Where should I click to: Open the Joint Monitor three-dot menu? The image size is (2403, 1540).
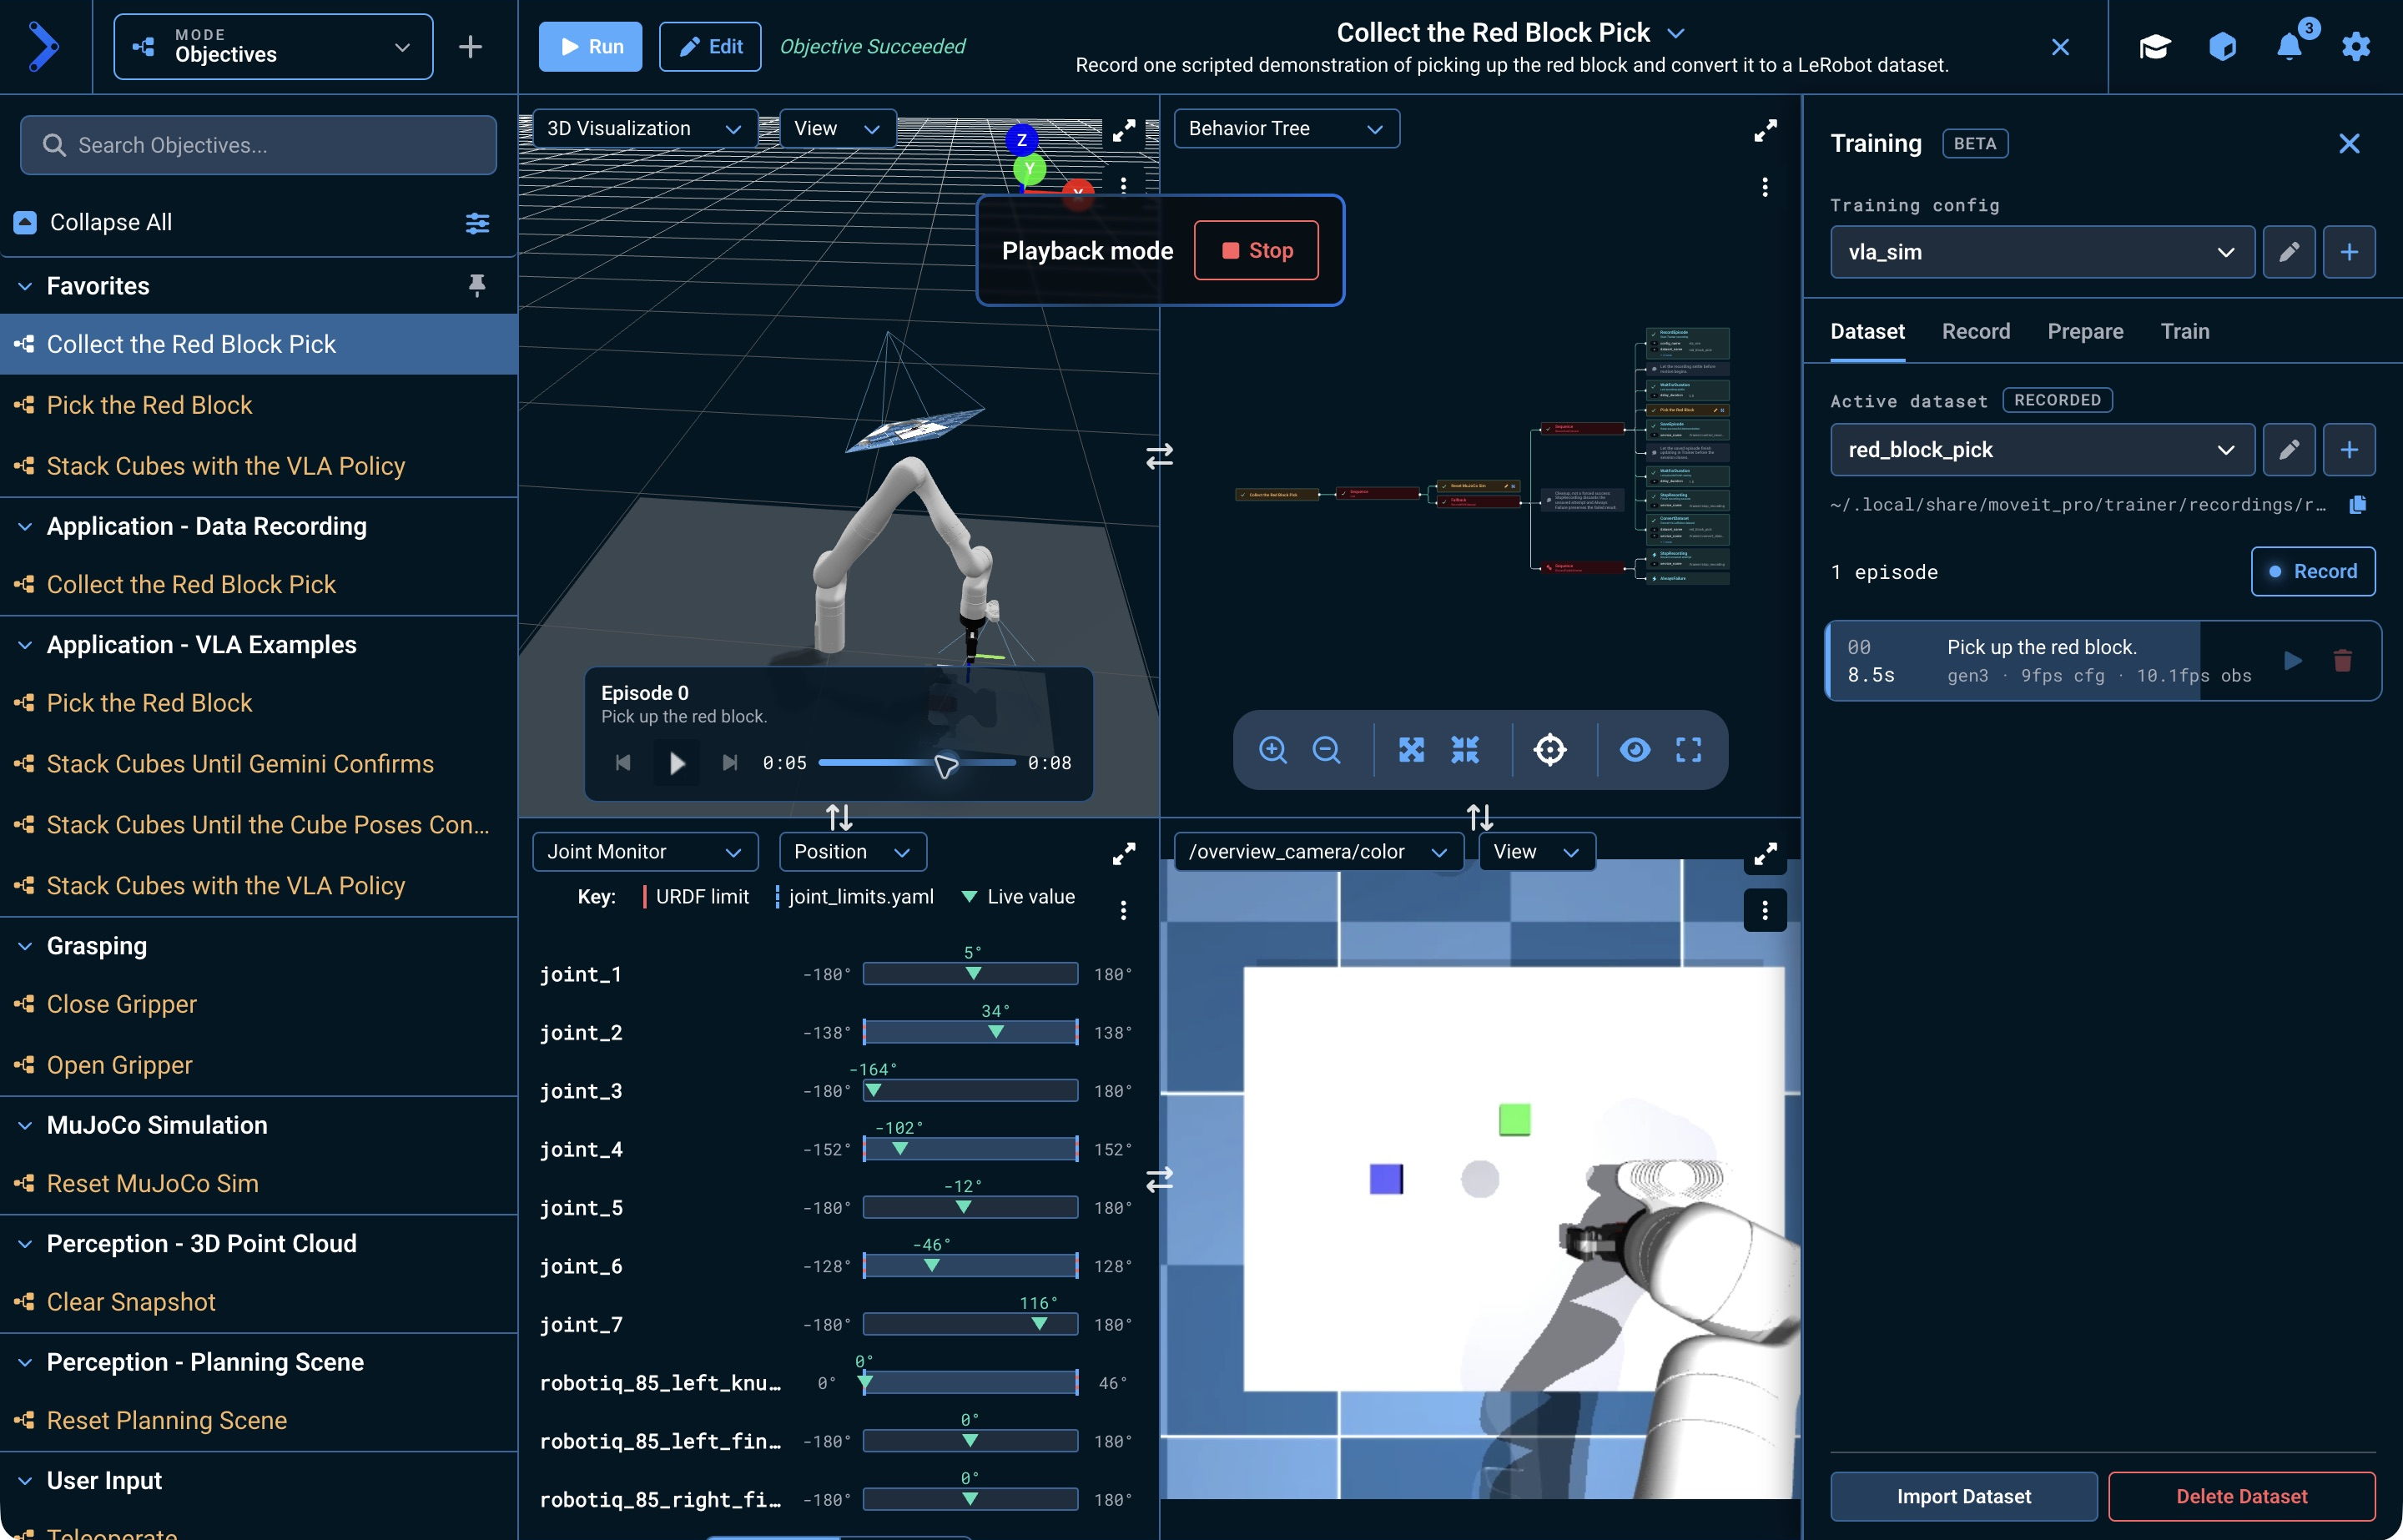[x=1124, y=910]
